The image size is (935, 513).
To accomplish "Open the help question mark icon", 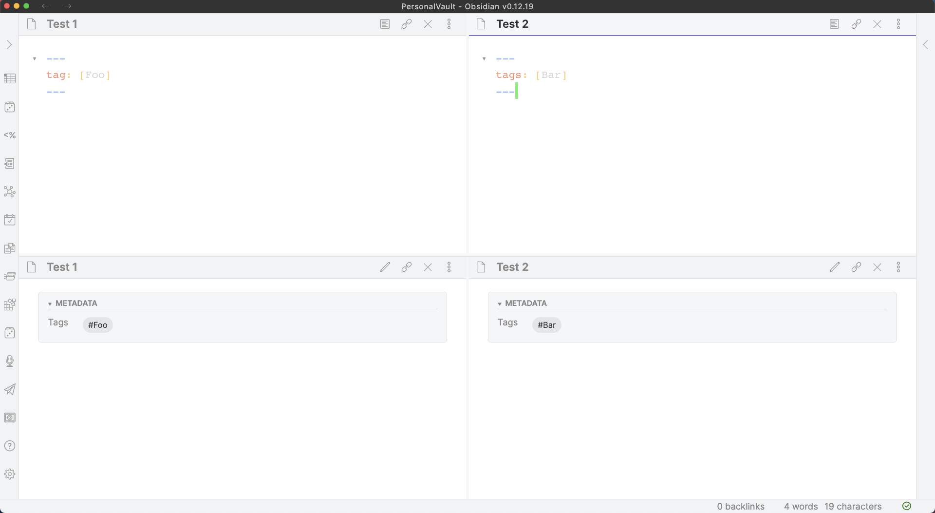I will [x=10, y=446].
